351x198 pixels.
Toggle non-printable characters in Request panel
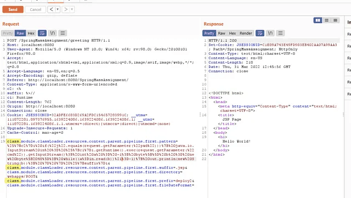coord(53,33)
